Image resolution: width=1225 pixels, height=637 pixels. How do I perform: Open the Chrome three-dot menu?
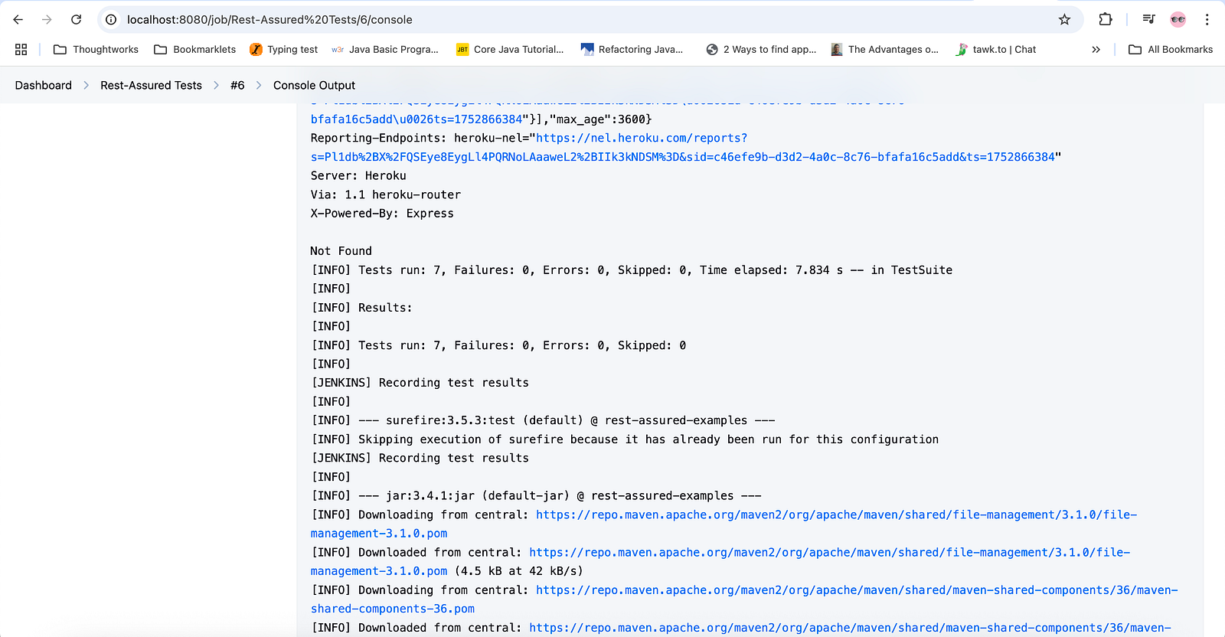pos(1207,20)
